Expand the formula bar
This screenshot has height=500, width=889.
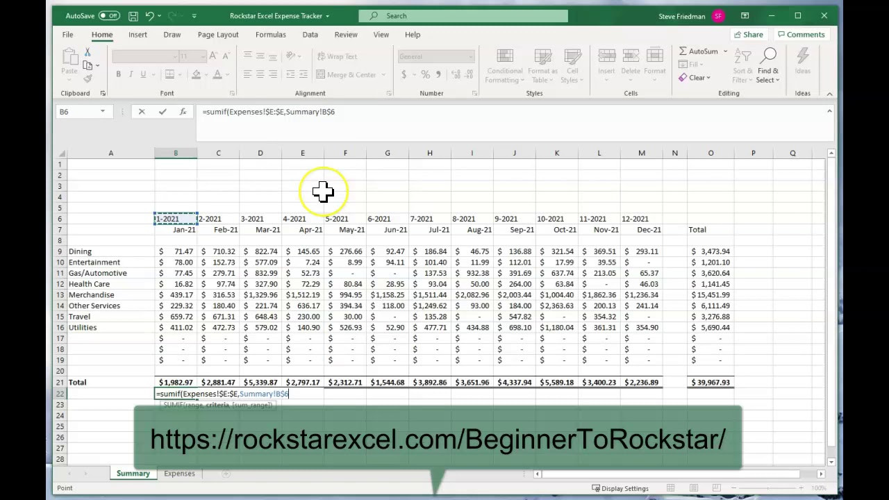[x=829, y=112]
